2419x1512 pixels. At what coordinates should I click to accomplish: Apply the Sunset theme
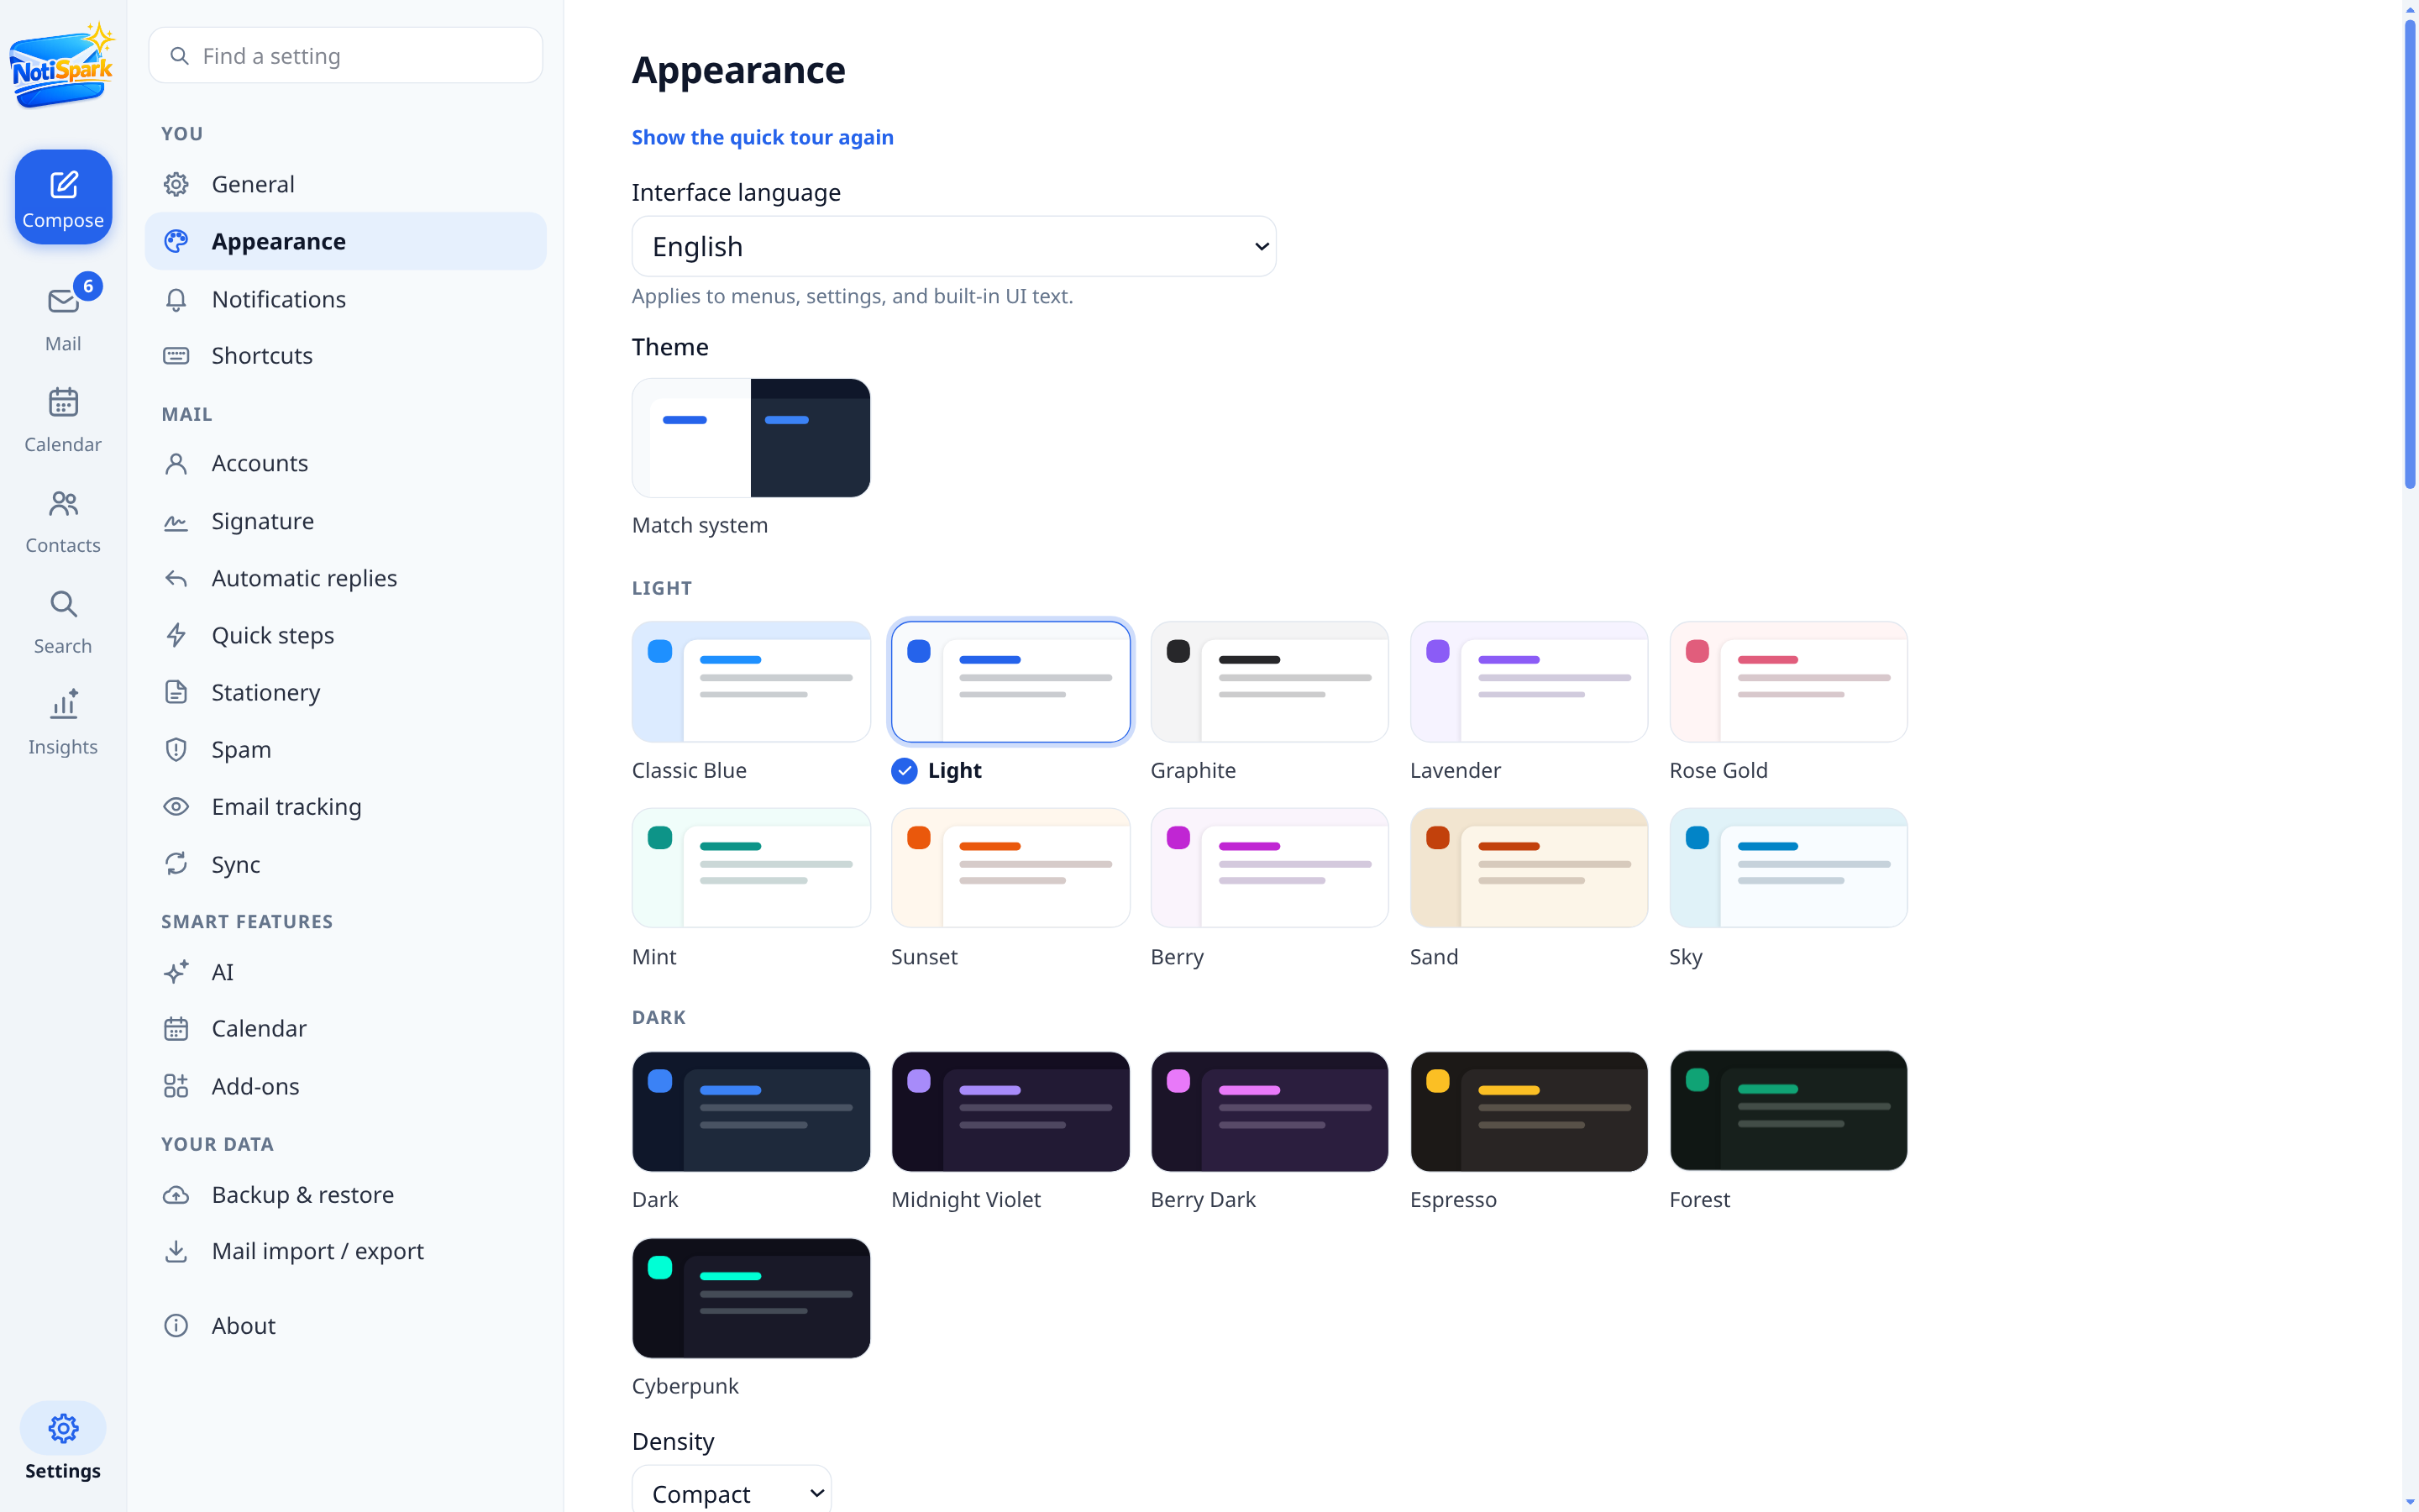click(x=1010, y=868)
